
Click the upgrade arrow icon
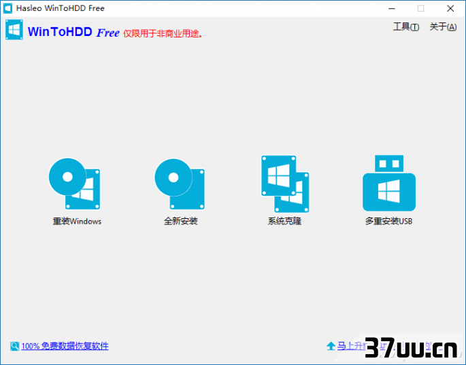click(331, 346)
